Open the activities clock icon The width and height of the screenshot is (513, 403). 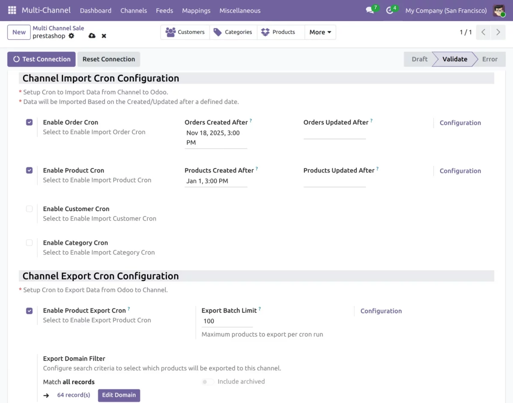tap(389, 10)
